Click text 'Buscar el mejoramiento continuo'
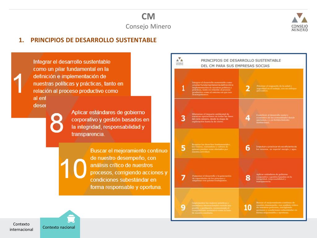 [129, 151]
